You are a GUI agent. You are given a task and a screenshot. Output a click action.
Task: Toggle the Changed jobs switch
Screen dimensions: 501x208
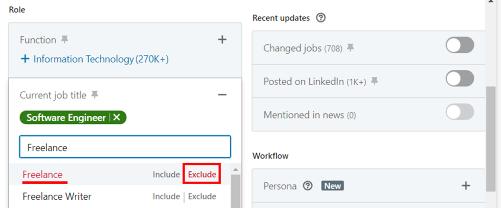pyautogui.click(x=460, y=46)
